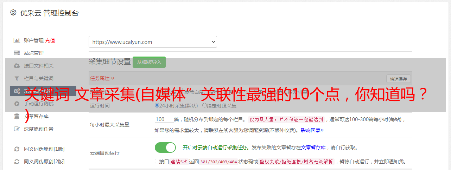The width and height of the screenshot is (451, 170).
Task: Click the bar chart icon for 账户管理
Action: (x=17, y=40)
